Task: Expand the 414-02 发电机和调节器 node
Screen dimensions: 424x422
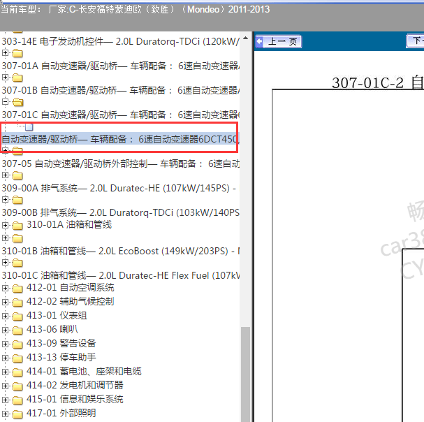Action: [x=5, y=386]
